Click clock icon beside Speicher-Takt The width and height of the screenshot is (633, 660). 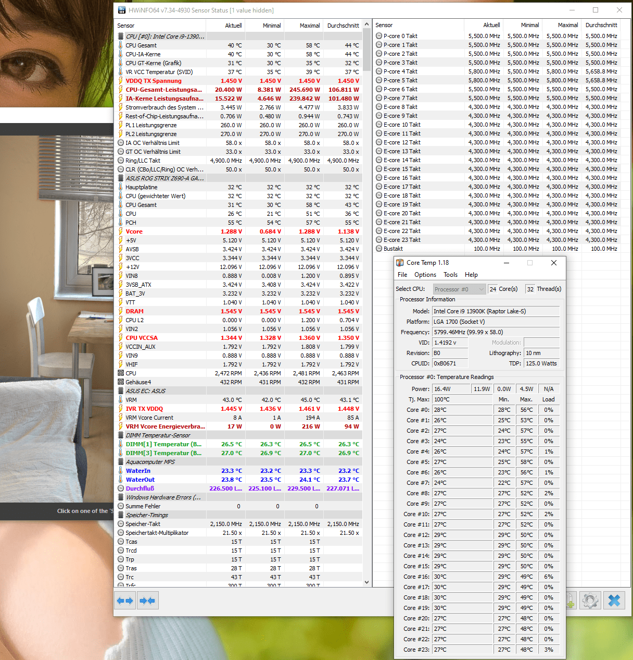tap(121, 524)
